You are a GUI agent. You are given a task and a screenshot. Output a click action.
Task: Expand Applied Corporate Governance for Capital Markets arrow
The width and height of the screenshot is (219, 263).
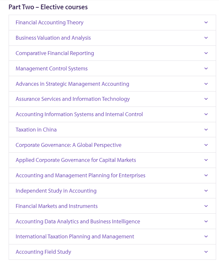pos(206,160)
